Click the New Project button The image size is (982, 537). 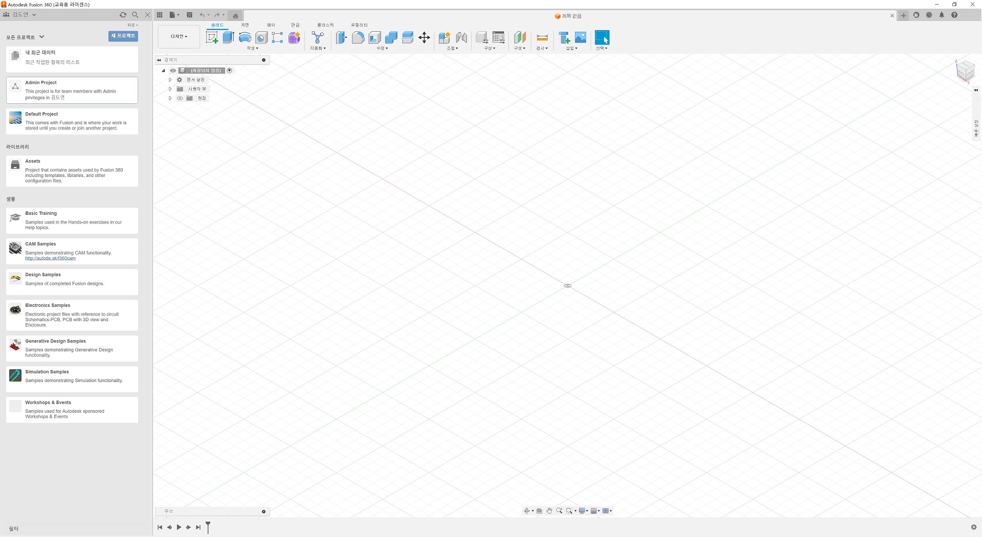[123, 36]
